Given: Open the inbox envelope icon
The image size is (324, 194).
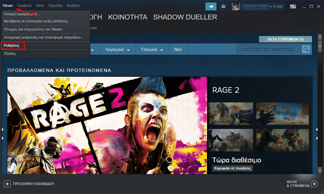Looking at the screenshot, I should (223, 6).
